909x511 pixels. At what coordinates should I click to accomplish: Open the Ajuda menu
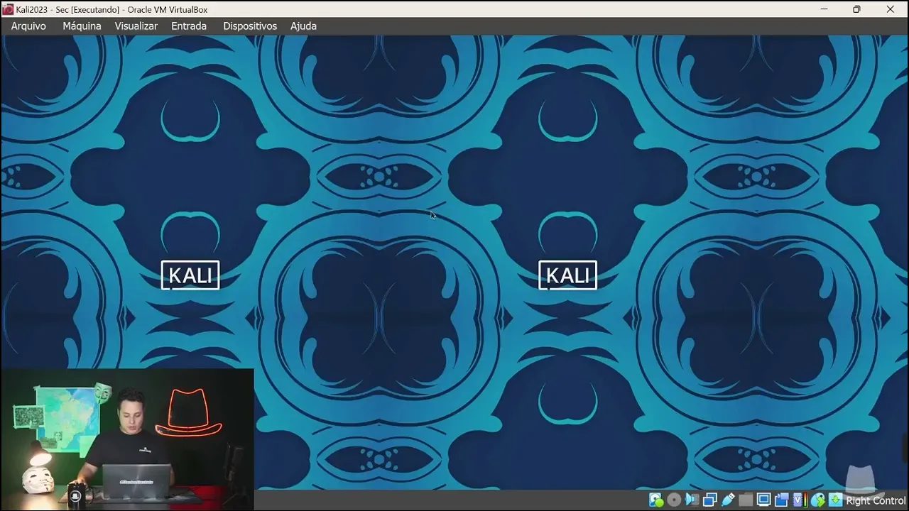[x=303, y=26]
